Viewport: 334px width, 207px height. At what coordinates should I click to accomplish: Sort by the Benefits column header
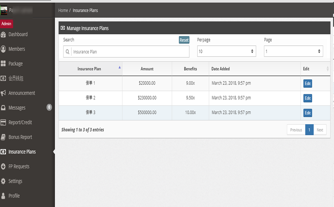(x=190, y=69)
